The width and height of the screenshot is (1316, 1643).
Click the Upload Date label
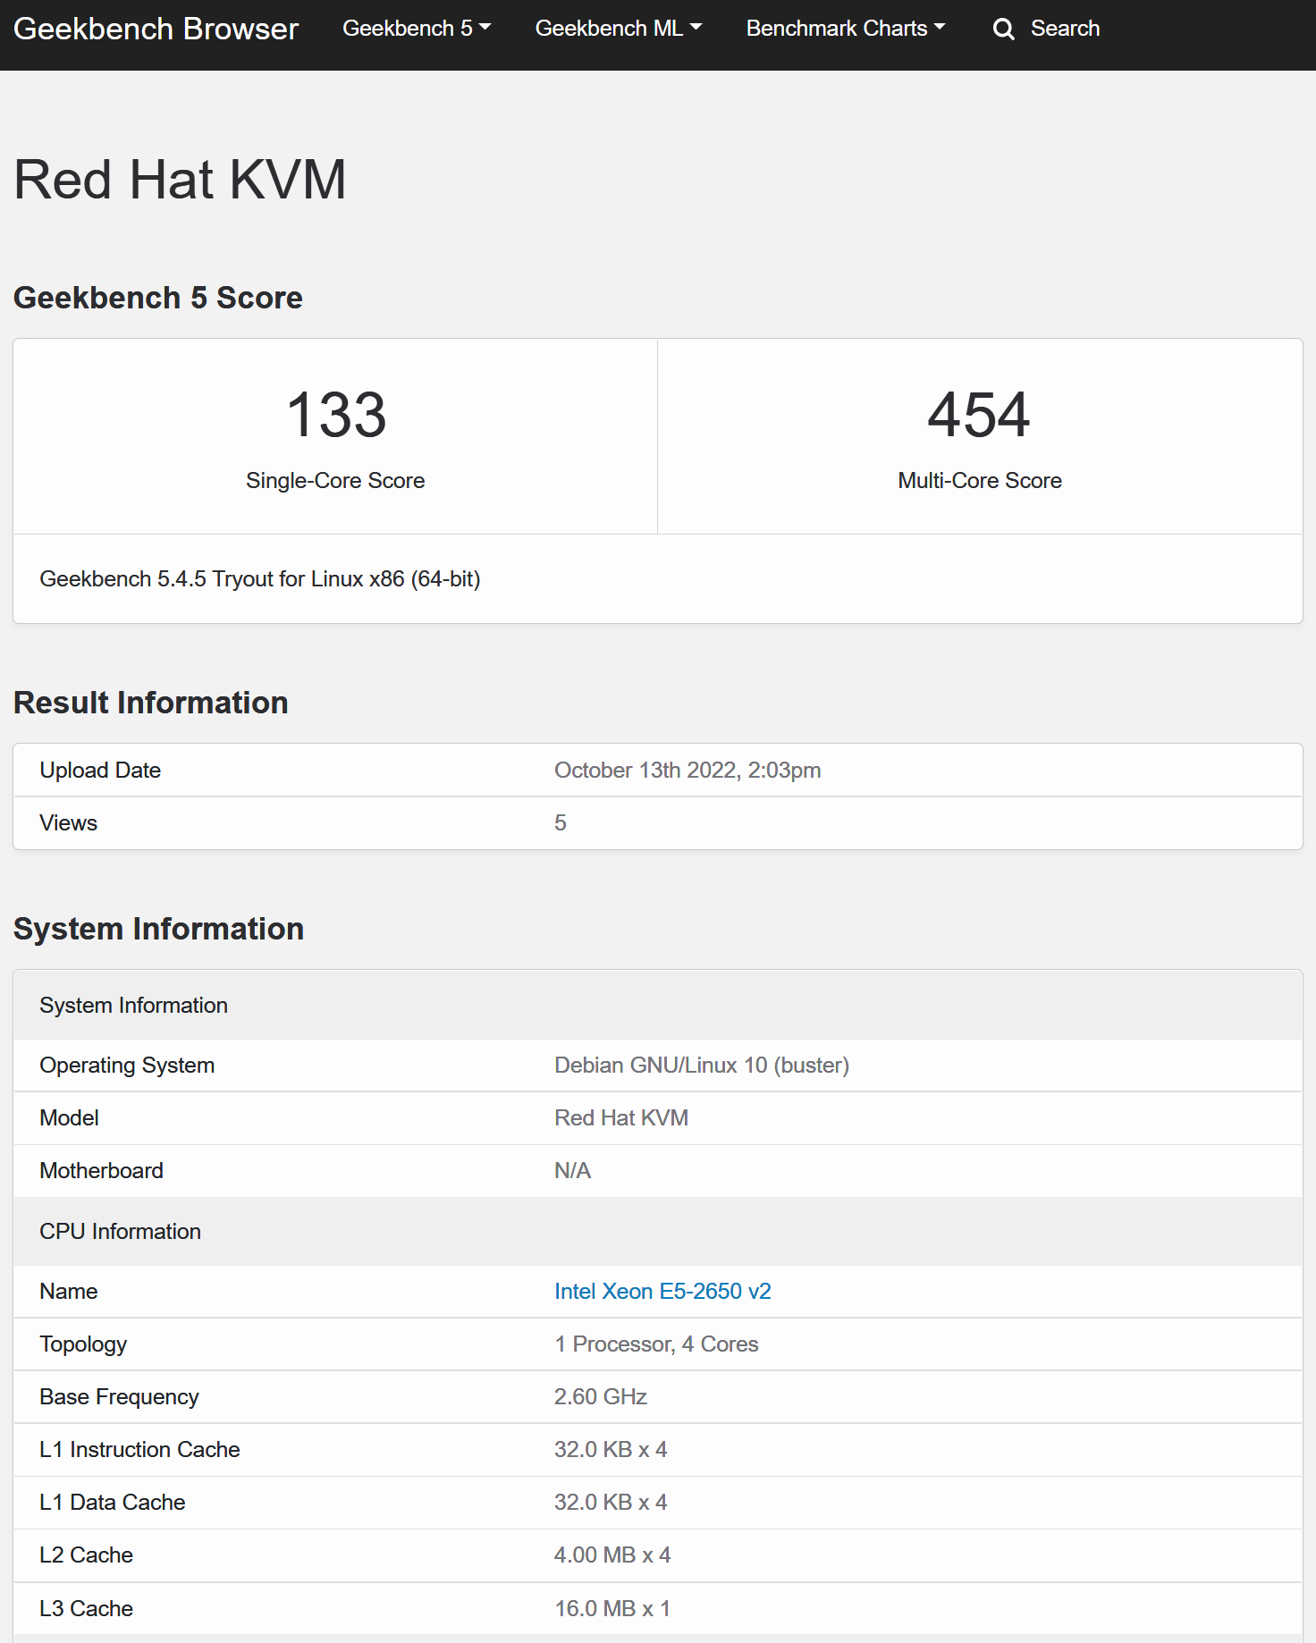pyautogui.click(x=100, y=771)
